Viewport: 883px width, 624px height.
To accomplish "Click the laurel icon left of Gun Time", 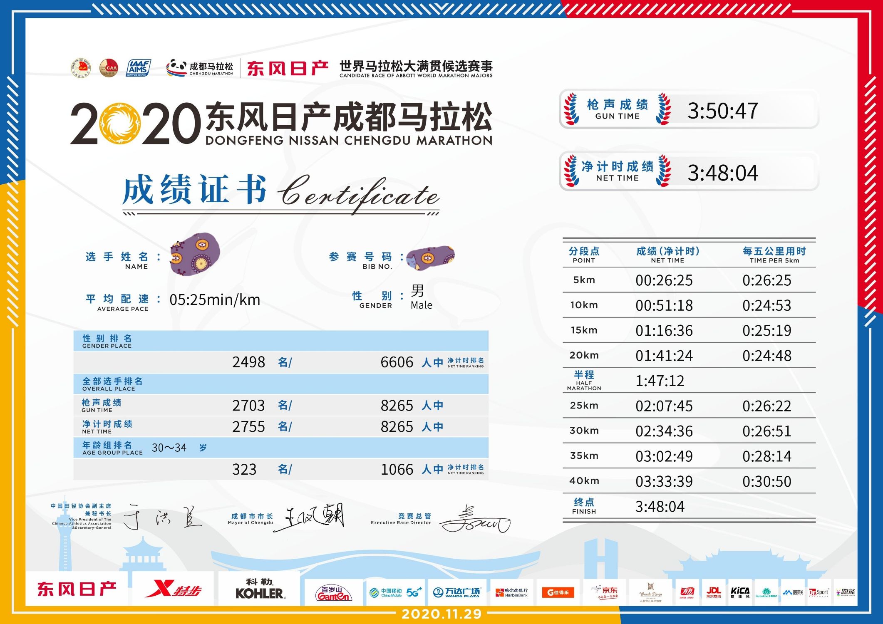I will [571, 109].
